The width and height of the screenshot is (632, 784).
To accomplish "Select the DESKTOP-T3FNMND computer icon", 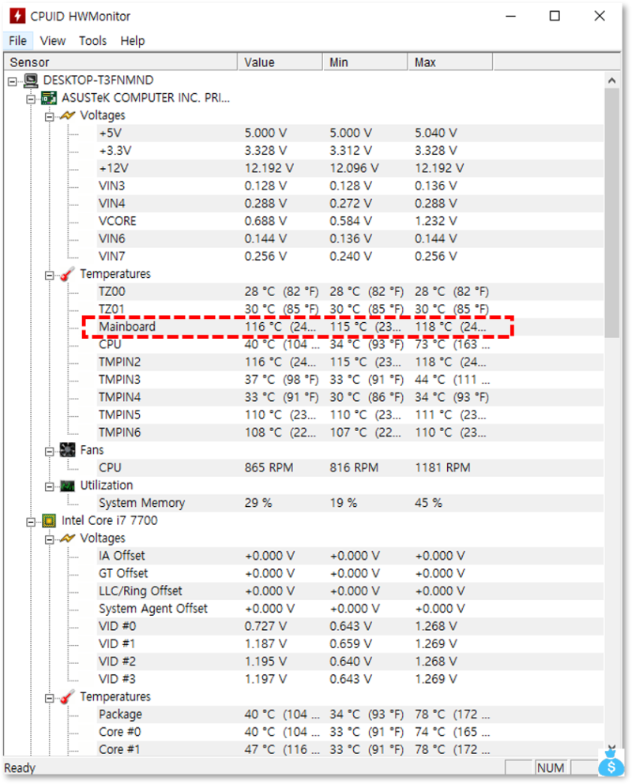I will [31, 80].
